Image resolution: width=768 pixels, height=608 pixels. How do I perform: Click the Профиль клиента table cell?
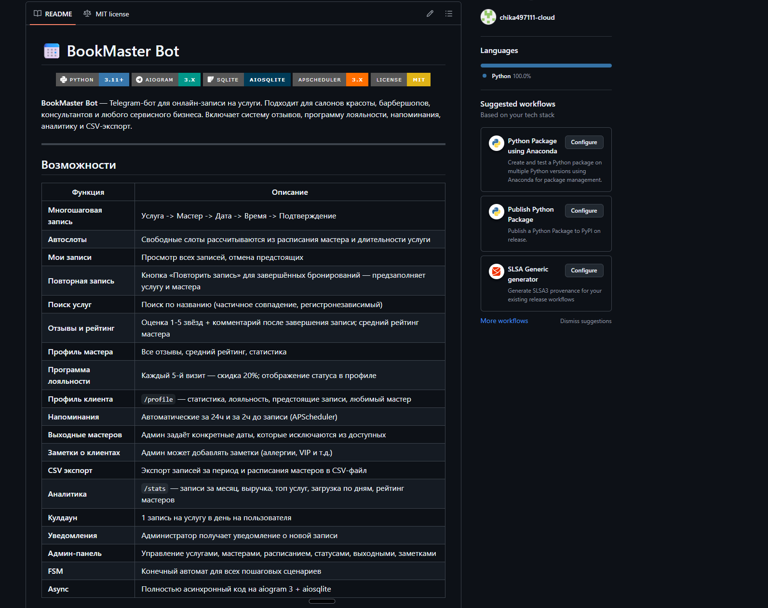(x=88, y=399)
